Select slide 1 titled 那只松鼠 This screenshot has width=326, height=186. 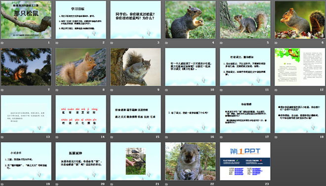(x=26, y=20)
